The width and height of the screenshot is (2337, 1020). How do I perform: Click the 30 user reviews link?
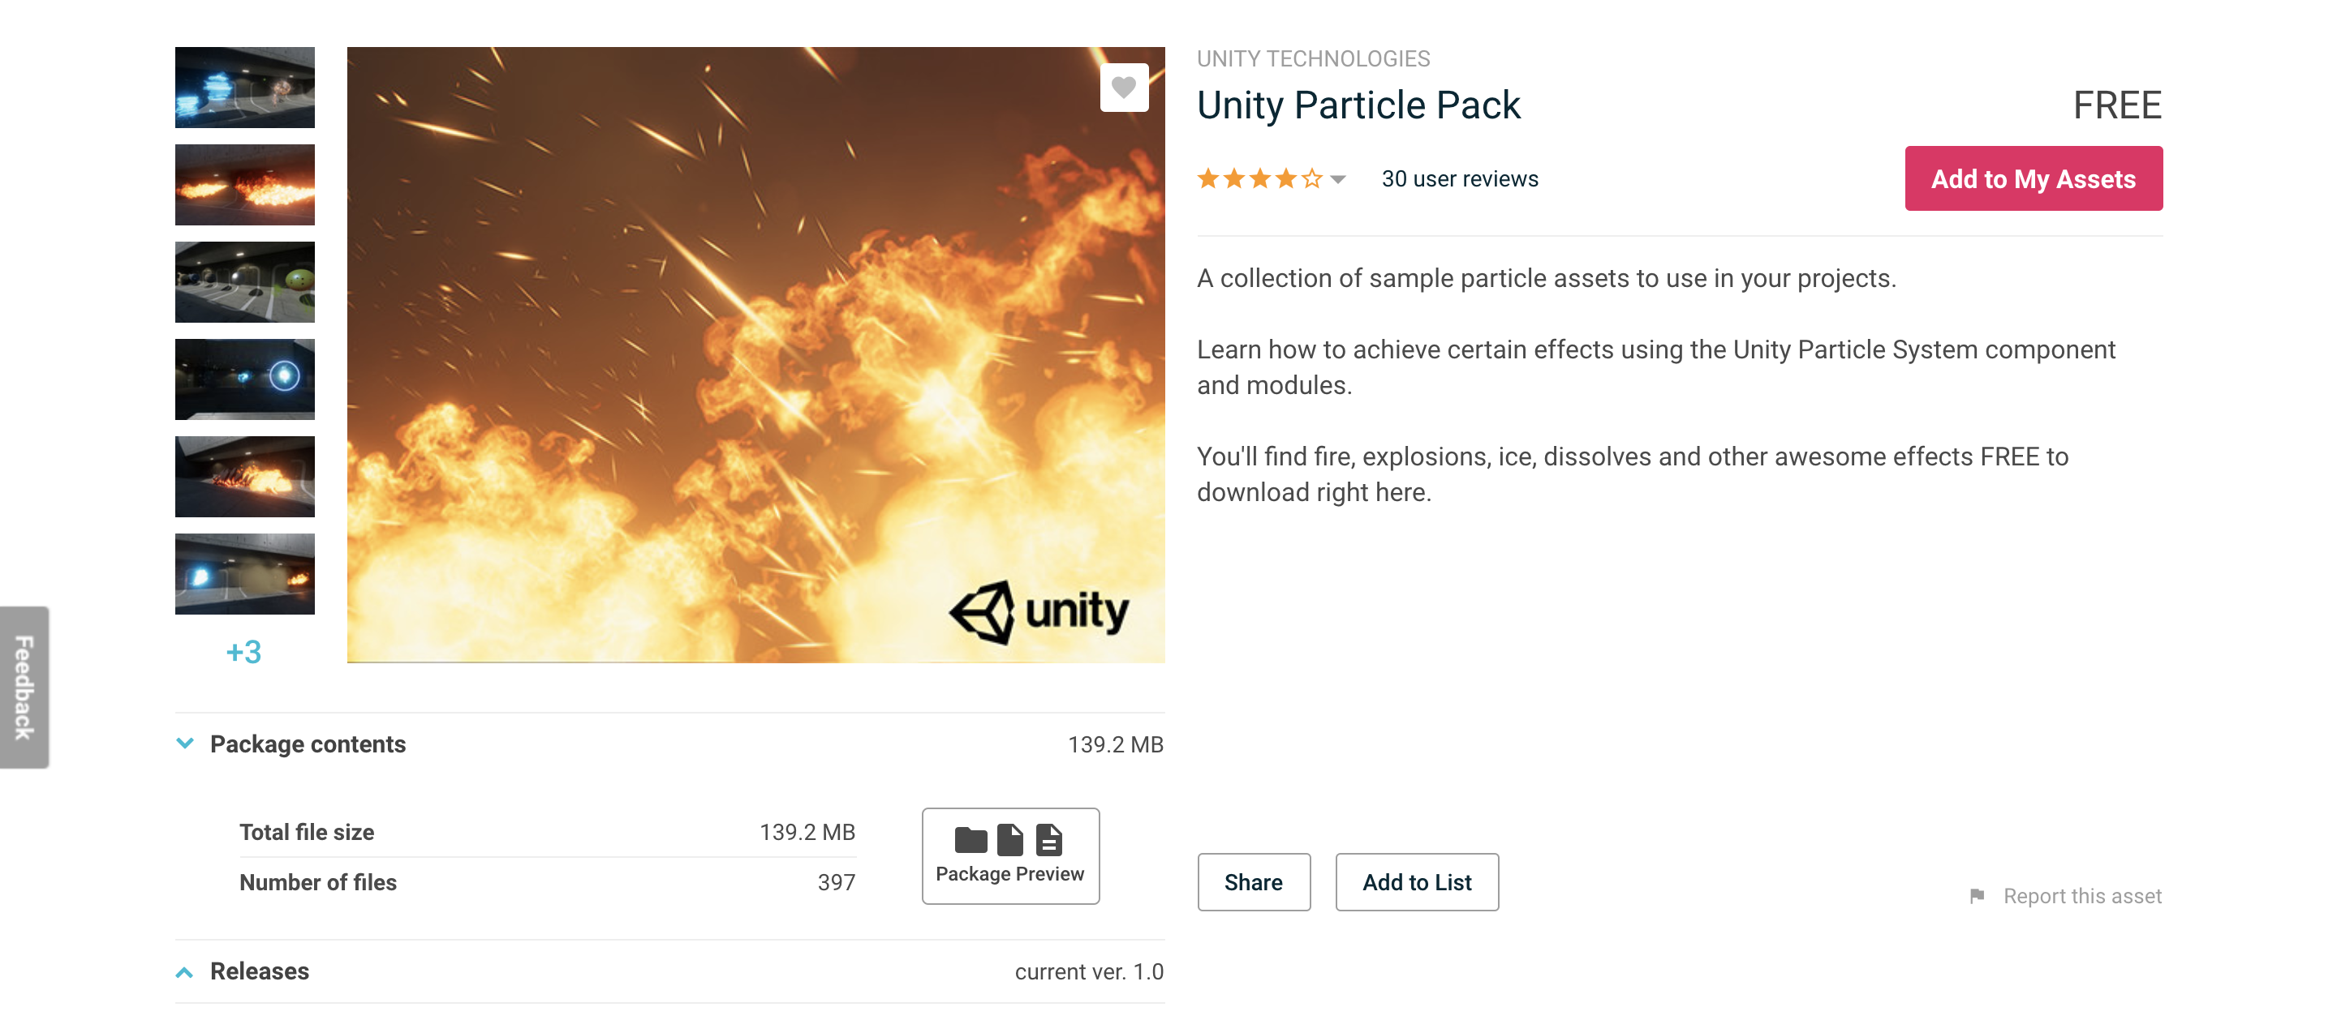(1459, 178)
